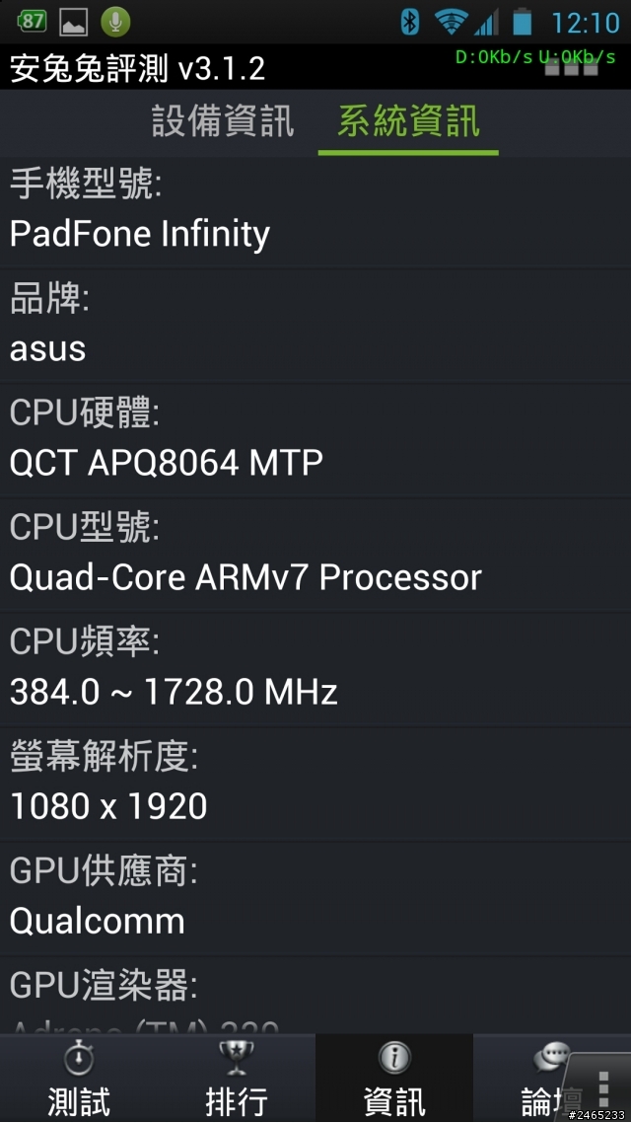Tap the 手機型號 PadFone Infinity row
The image size is (631, 1123).
(x=315, y=210)
